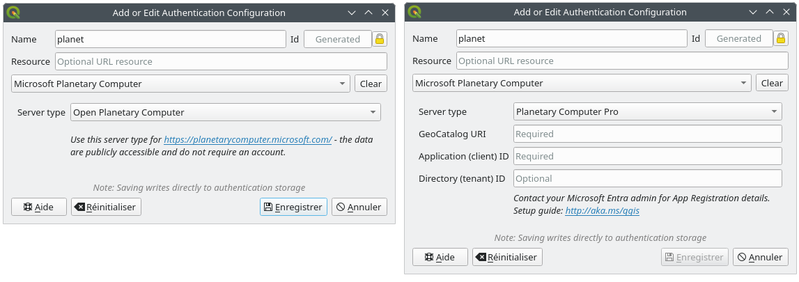
Task: Focus the Resource URL field in right dialog
Action: point(622,61)
